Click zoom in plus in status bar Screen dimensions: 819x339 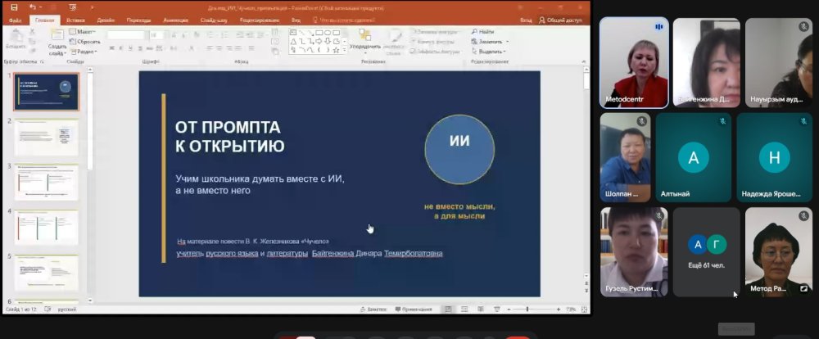point(559,310)
